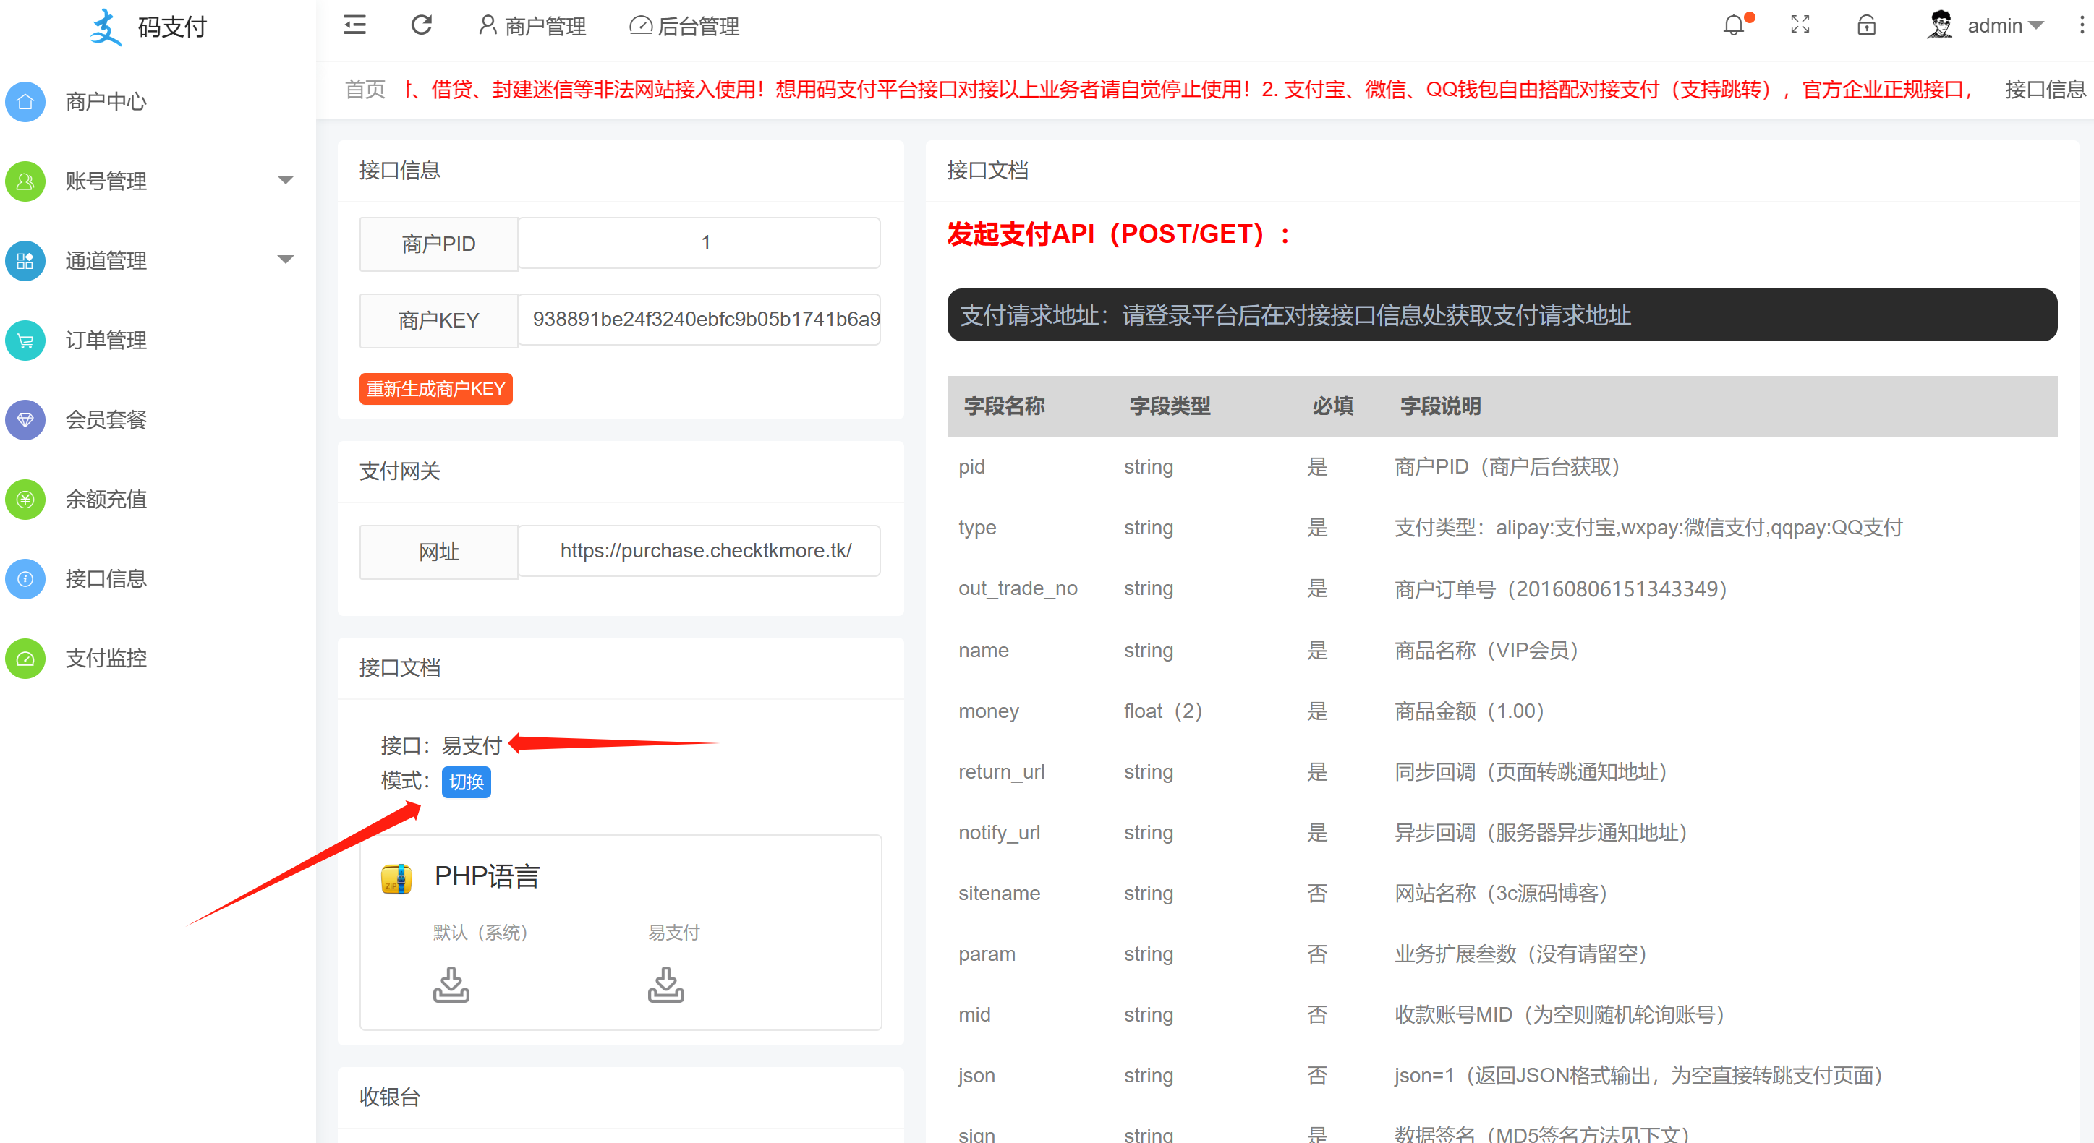Open 余额充值 in the sidebar
Screen dimensions: 2094x1143
(x=106, y=500)
